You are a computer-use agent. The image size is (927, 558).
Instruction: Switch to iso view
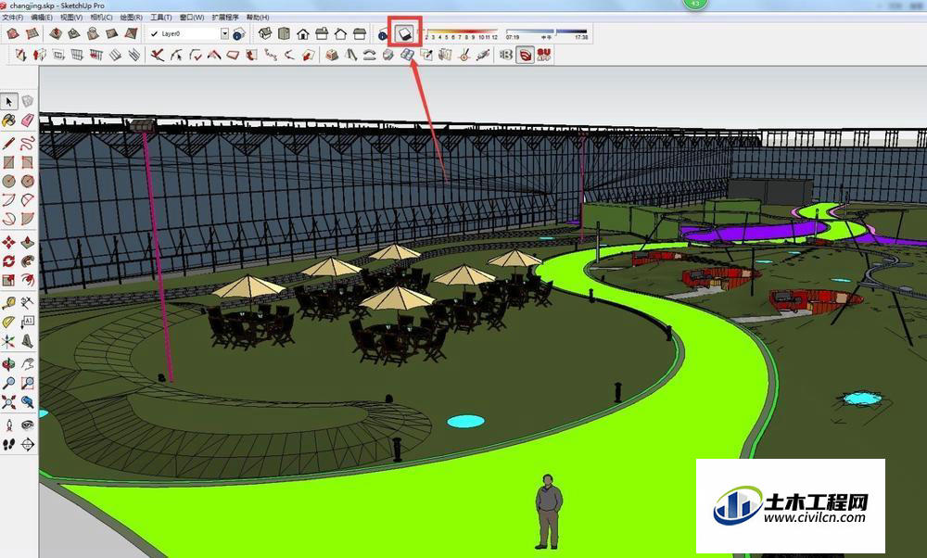click(x=265, y=33)
